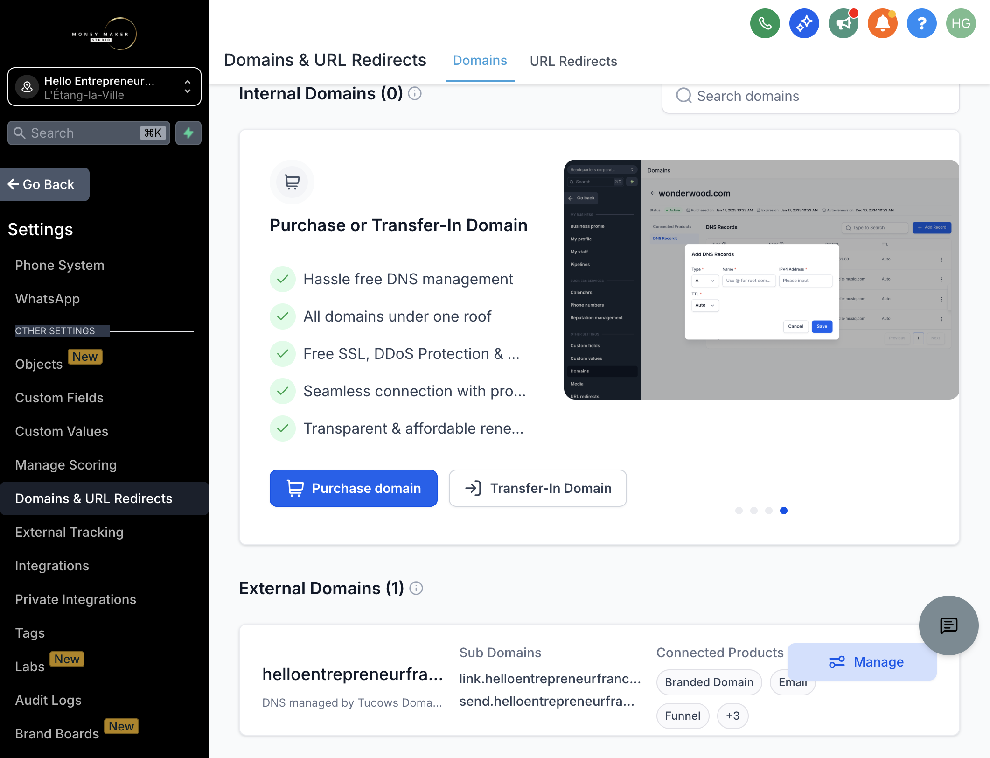Click the +3 more products tag
This screenshot has height=758, width=990.
click(x=732, y=716)
